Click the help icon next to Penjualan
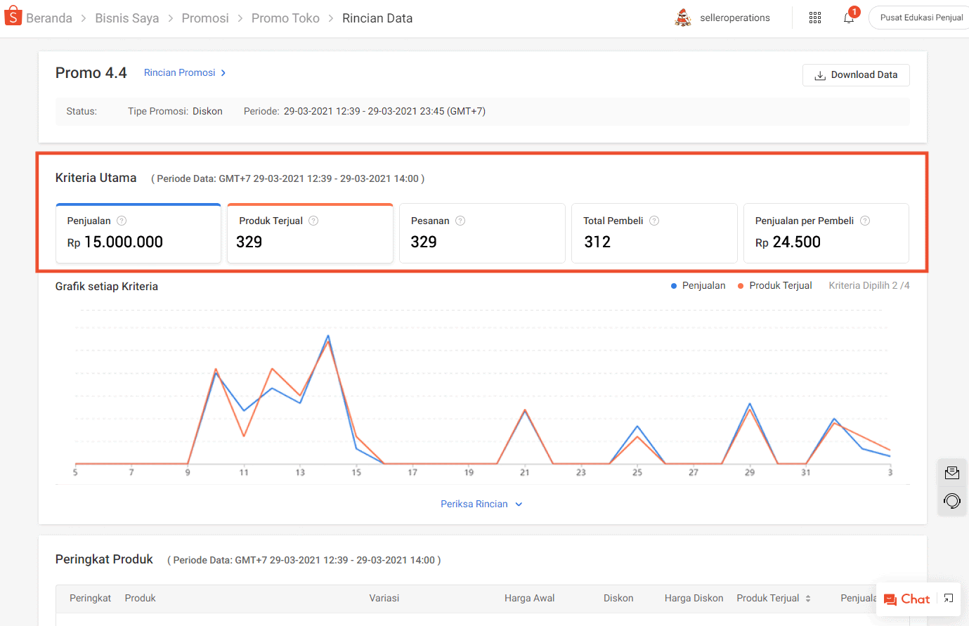The image size is (969, 626). tap(122, 221)
